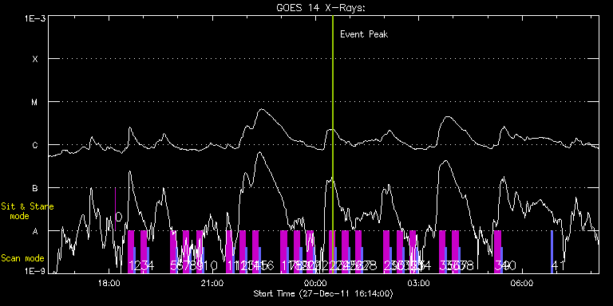Image resolution: width=613 pixels, height=306 pixels.
Task: Click the "00:00" time axis tick label
Action: [x=315, y=283]
